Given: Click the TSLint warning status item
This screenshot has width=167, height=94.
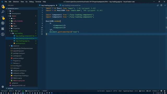Looking at the screenshot, I should click(x=142, y=91).
